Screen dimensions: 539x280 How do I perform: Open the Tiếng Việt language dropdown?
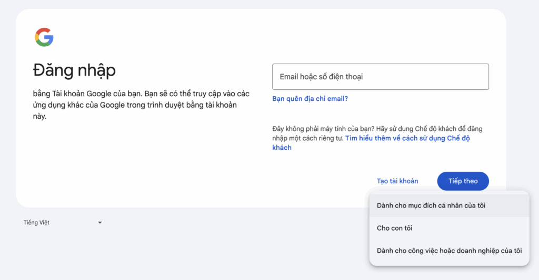(x=63, y=223)
